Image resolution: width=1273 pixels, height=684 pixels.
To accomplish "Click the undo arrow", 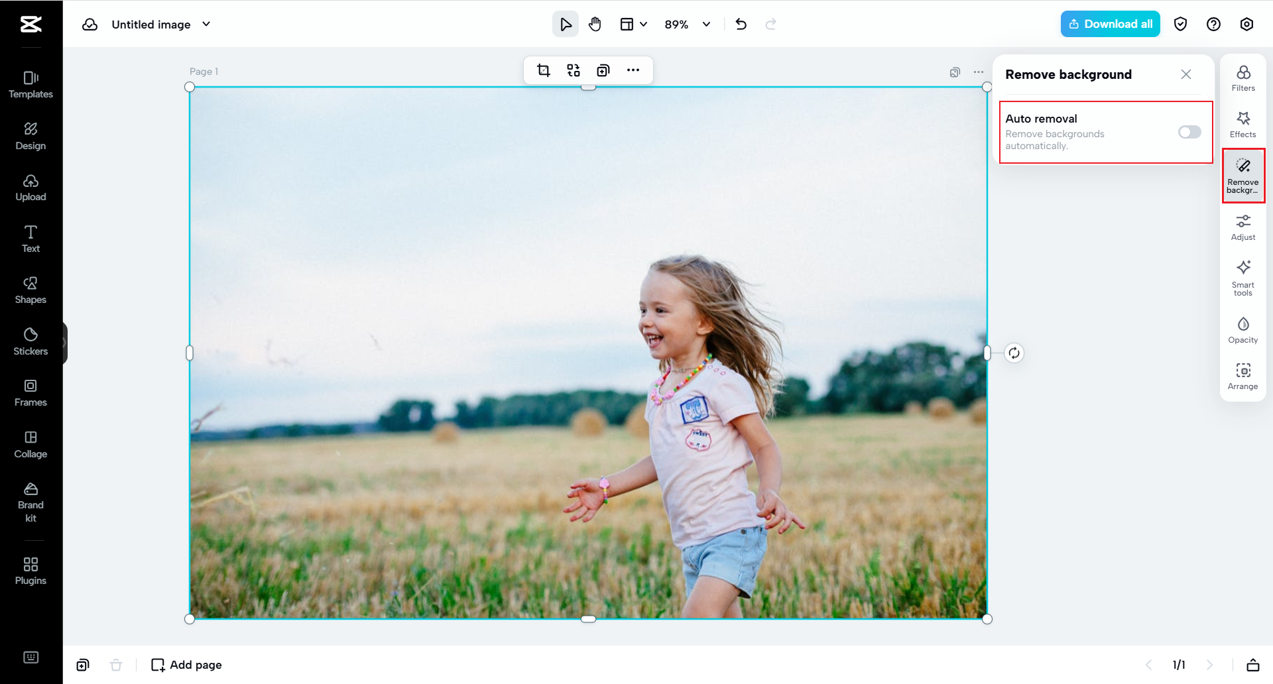I will (x=741, y=25).
